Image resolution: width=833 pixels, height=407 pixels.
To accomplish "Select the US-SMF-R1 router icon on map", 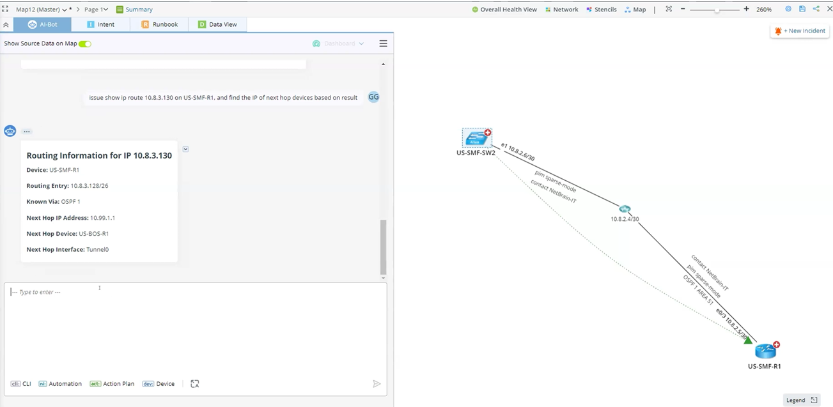I will tap(765, 351).
